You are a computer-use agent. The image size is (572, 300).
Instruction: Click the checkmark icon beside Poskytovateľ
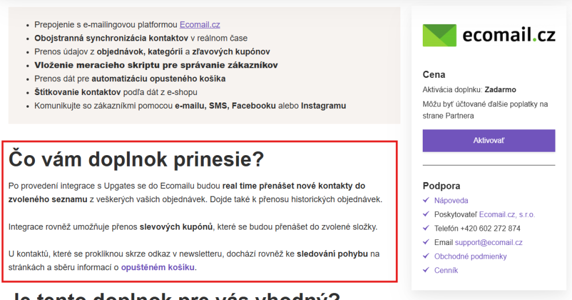click(426, 214)
